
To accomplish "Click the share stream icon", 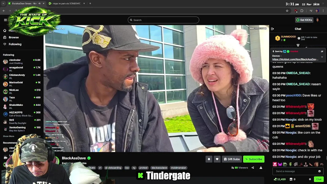I will [x=253, y=168].
